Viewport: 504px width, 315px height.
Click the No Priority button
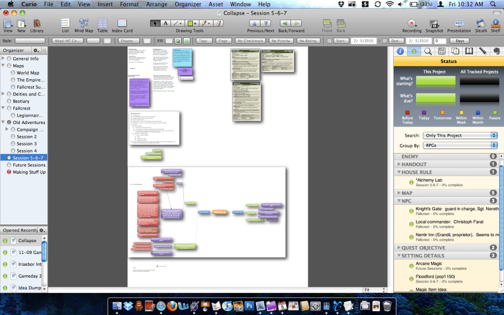click(281, 41)
